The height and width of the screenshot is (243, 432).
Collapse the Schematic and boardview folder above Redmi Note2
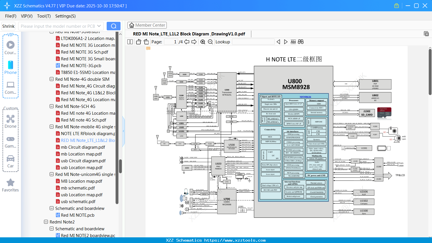(x=52, y=208)
